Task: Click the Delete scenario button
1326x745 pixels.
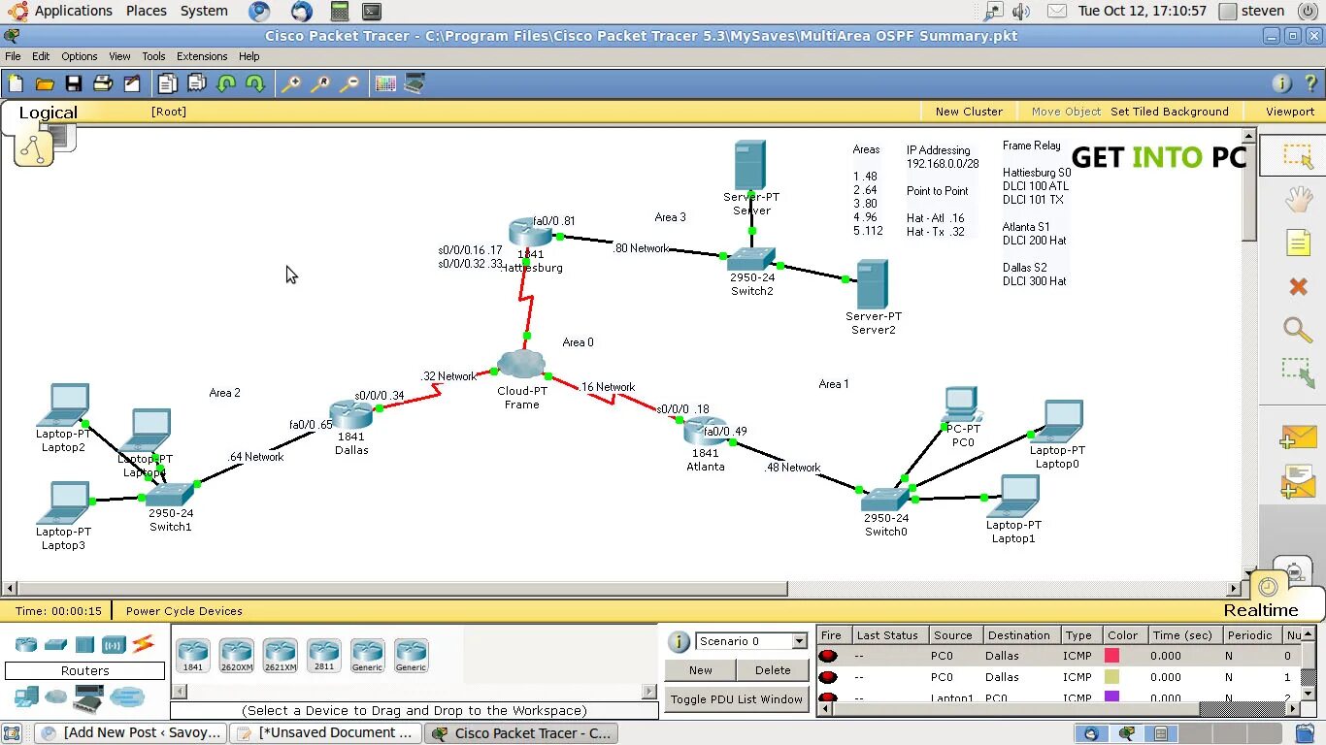Action: (773, 670)
